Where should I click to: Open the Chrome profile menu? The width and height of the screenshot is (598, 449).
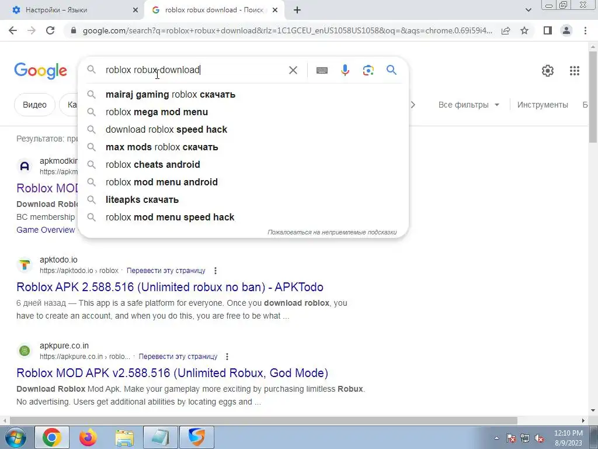(x=566, y=30)
